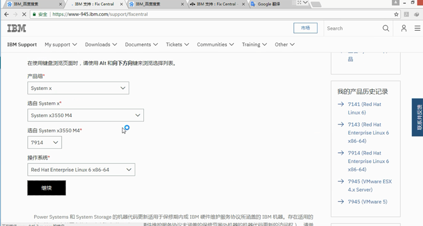The height and width of the screenshot is (226, 423).
Task: Click the browser forward arrow
Action: (15, 14)
